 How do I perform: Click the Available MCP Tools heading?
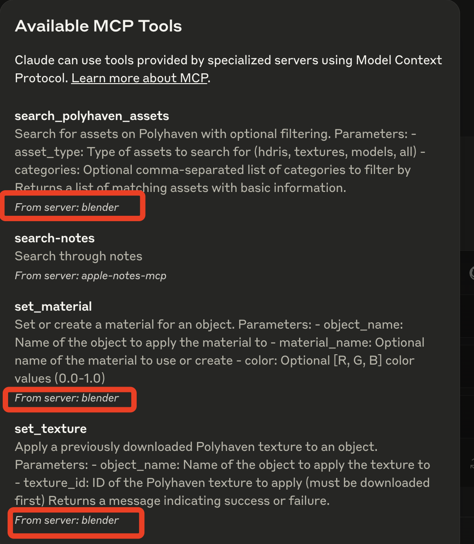click(x=98, y=26)
